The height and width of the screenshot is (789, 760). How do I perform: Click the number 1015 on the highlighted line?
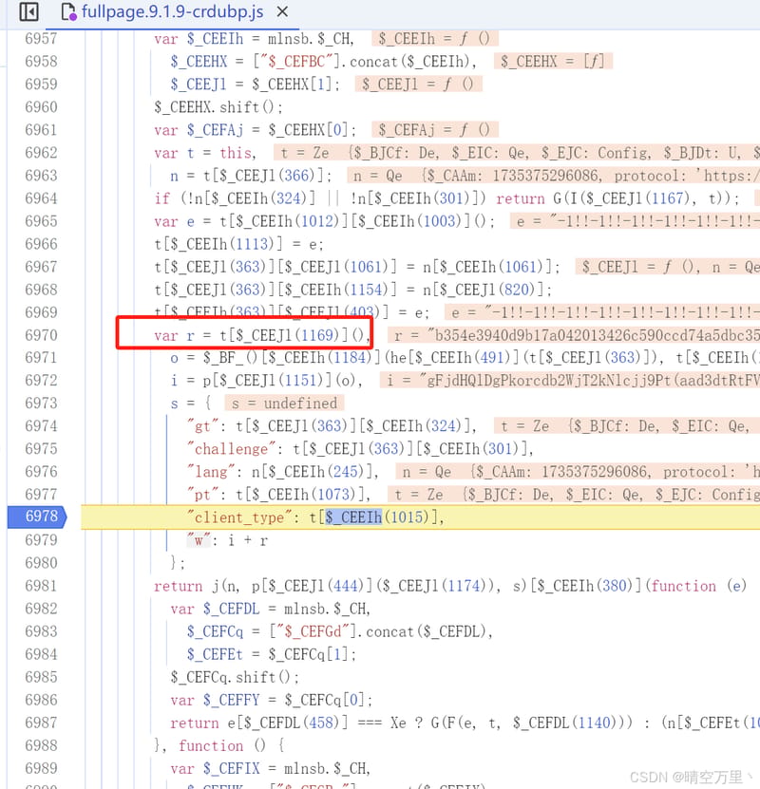point(407,517)
